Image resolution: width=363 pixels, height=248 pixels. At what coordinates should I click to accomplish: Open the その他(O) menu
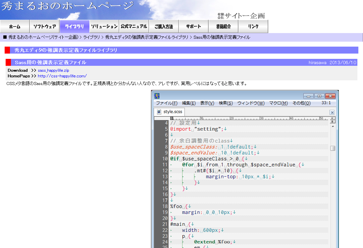click(x=301, y=103)
